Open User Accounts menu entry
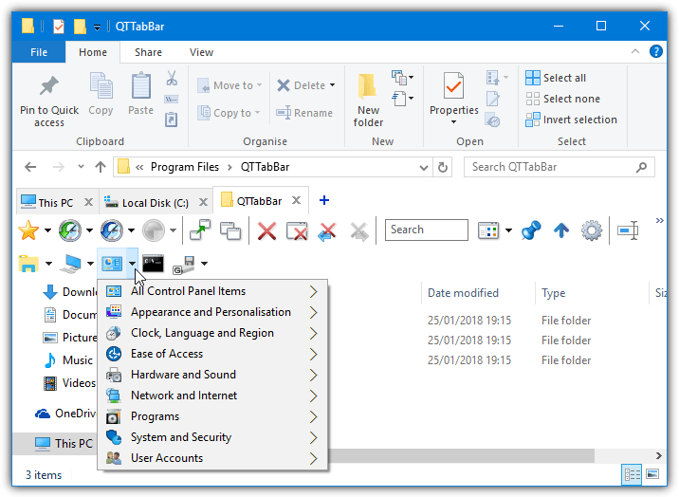The height and width of the screenshot is (497, 679). [212, 458]
